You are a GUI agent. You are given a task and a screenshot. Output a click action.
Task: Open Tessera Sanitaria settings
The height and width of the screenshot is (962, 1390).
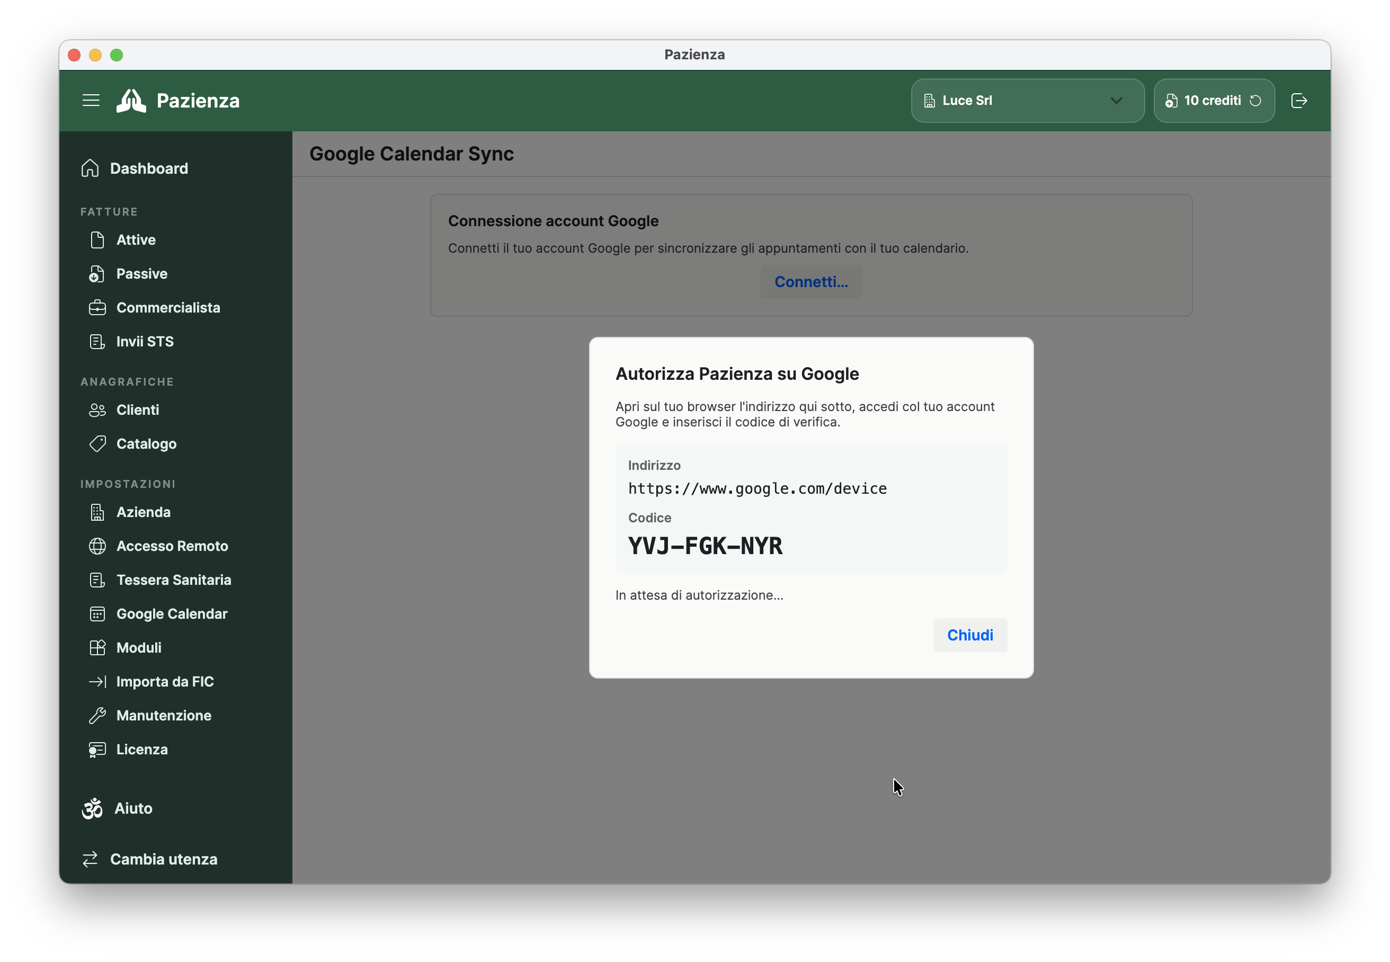click(174, 580)
